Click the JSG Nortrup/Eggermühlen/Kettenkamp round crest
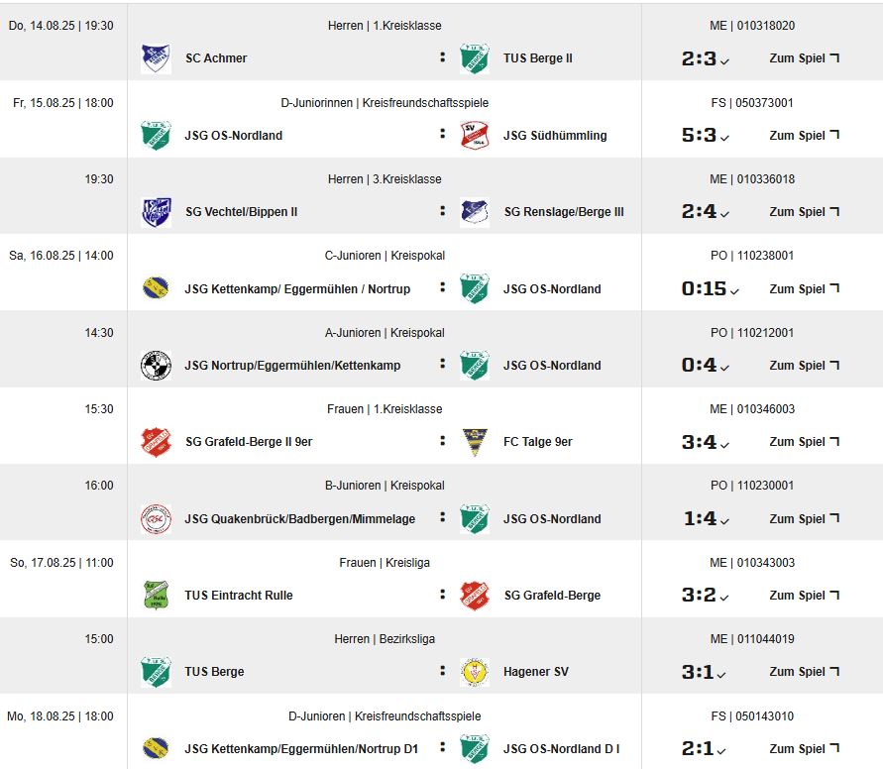 point(156,366)
